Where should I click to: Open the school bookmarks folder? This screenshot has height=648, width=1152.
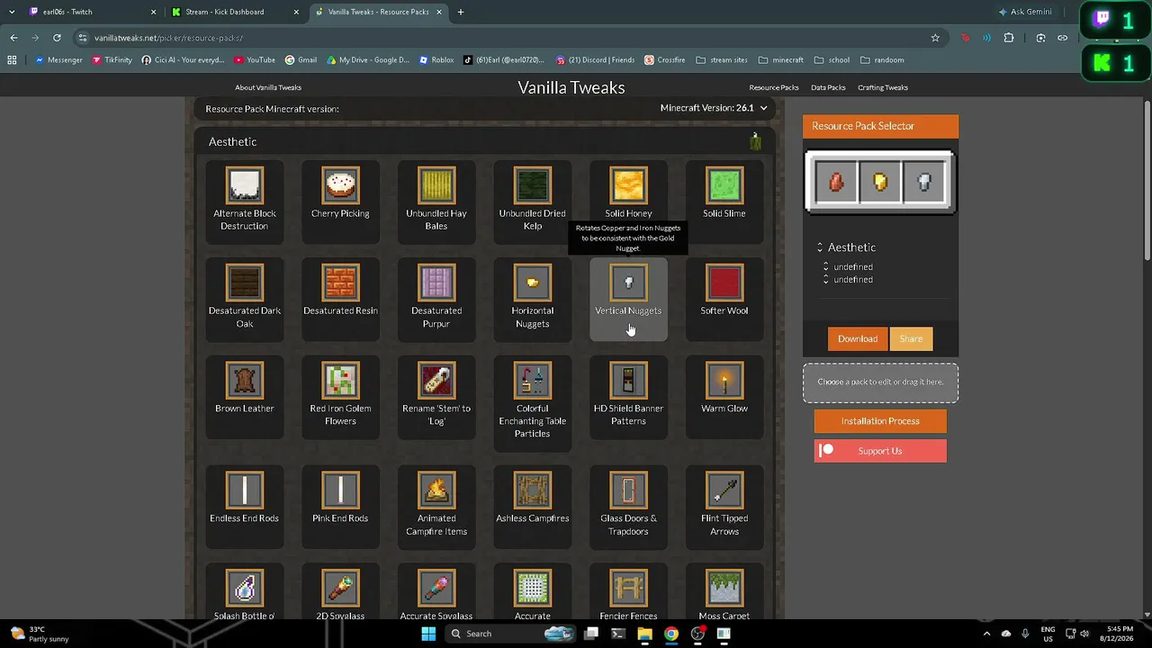[832, 60]
